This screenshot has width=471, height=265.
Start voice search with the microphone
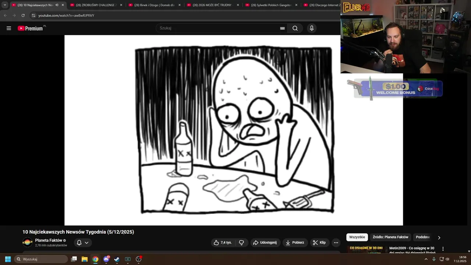(x=312, y=28)
